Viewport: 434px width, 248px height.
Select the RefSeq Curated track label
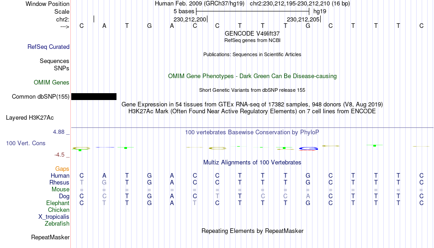click(48, 47)
